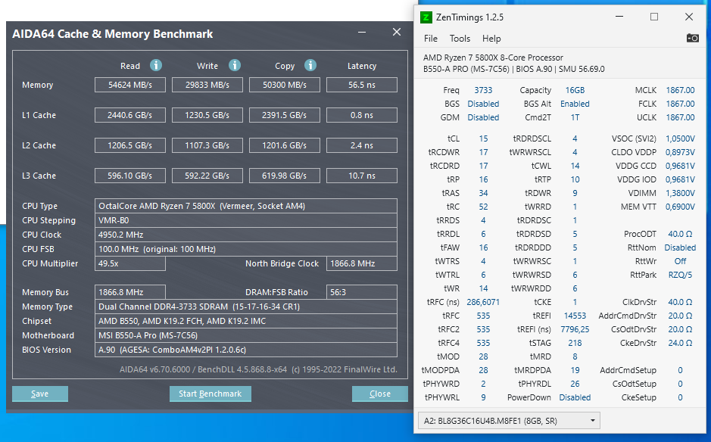Click the PowerDown value Disabled
Viewport: 711px width, 442px height.
pyautogui.click(x=575, y=397)
